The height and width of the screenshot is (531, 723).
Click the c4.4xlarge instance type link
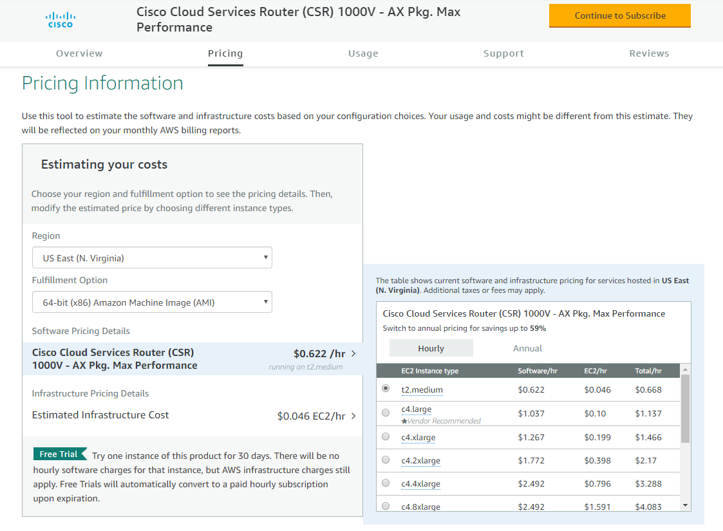point(420,484)
